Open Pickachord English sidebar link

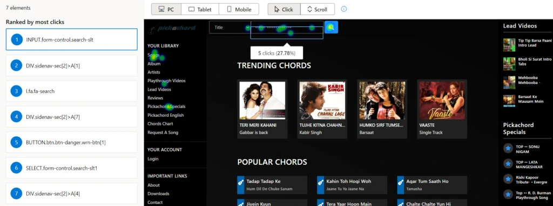165,115
